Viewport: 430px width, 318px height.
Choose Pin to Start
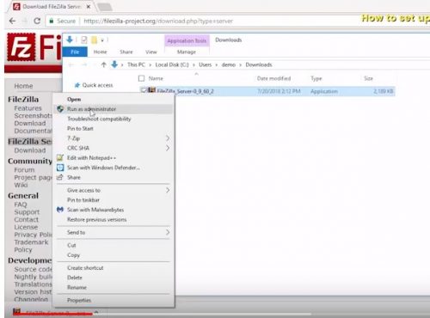tap(80, 128)
